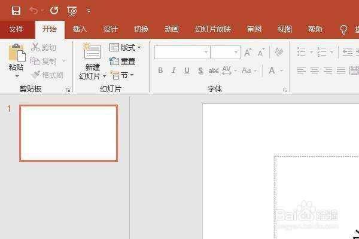The height and width of the screenshot is (239, 359).
Task: Expand the 粘贴 paste options arrow
Action: pos(17,76)
